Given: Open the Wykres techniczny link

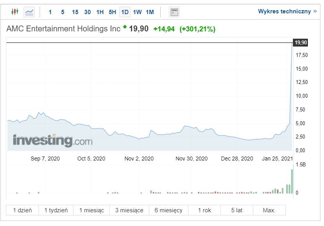Looking at the screenshot, I should pos(284,11).
